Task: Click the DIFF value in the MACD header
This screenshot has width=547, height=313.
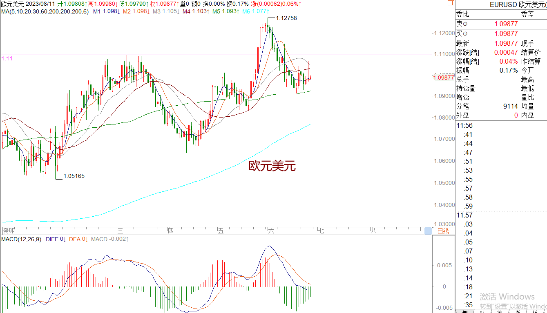Action: click(56, 239)
